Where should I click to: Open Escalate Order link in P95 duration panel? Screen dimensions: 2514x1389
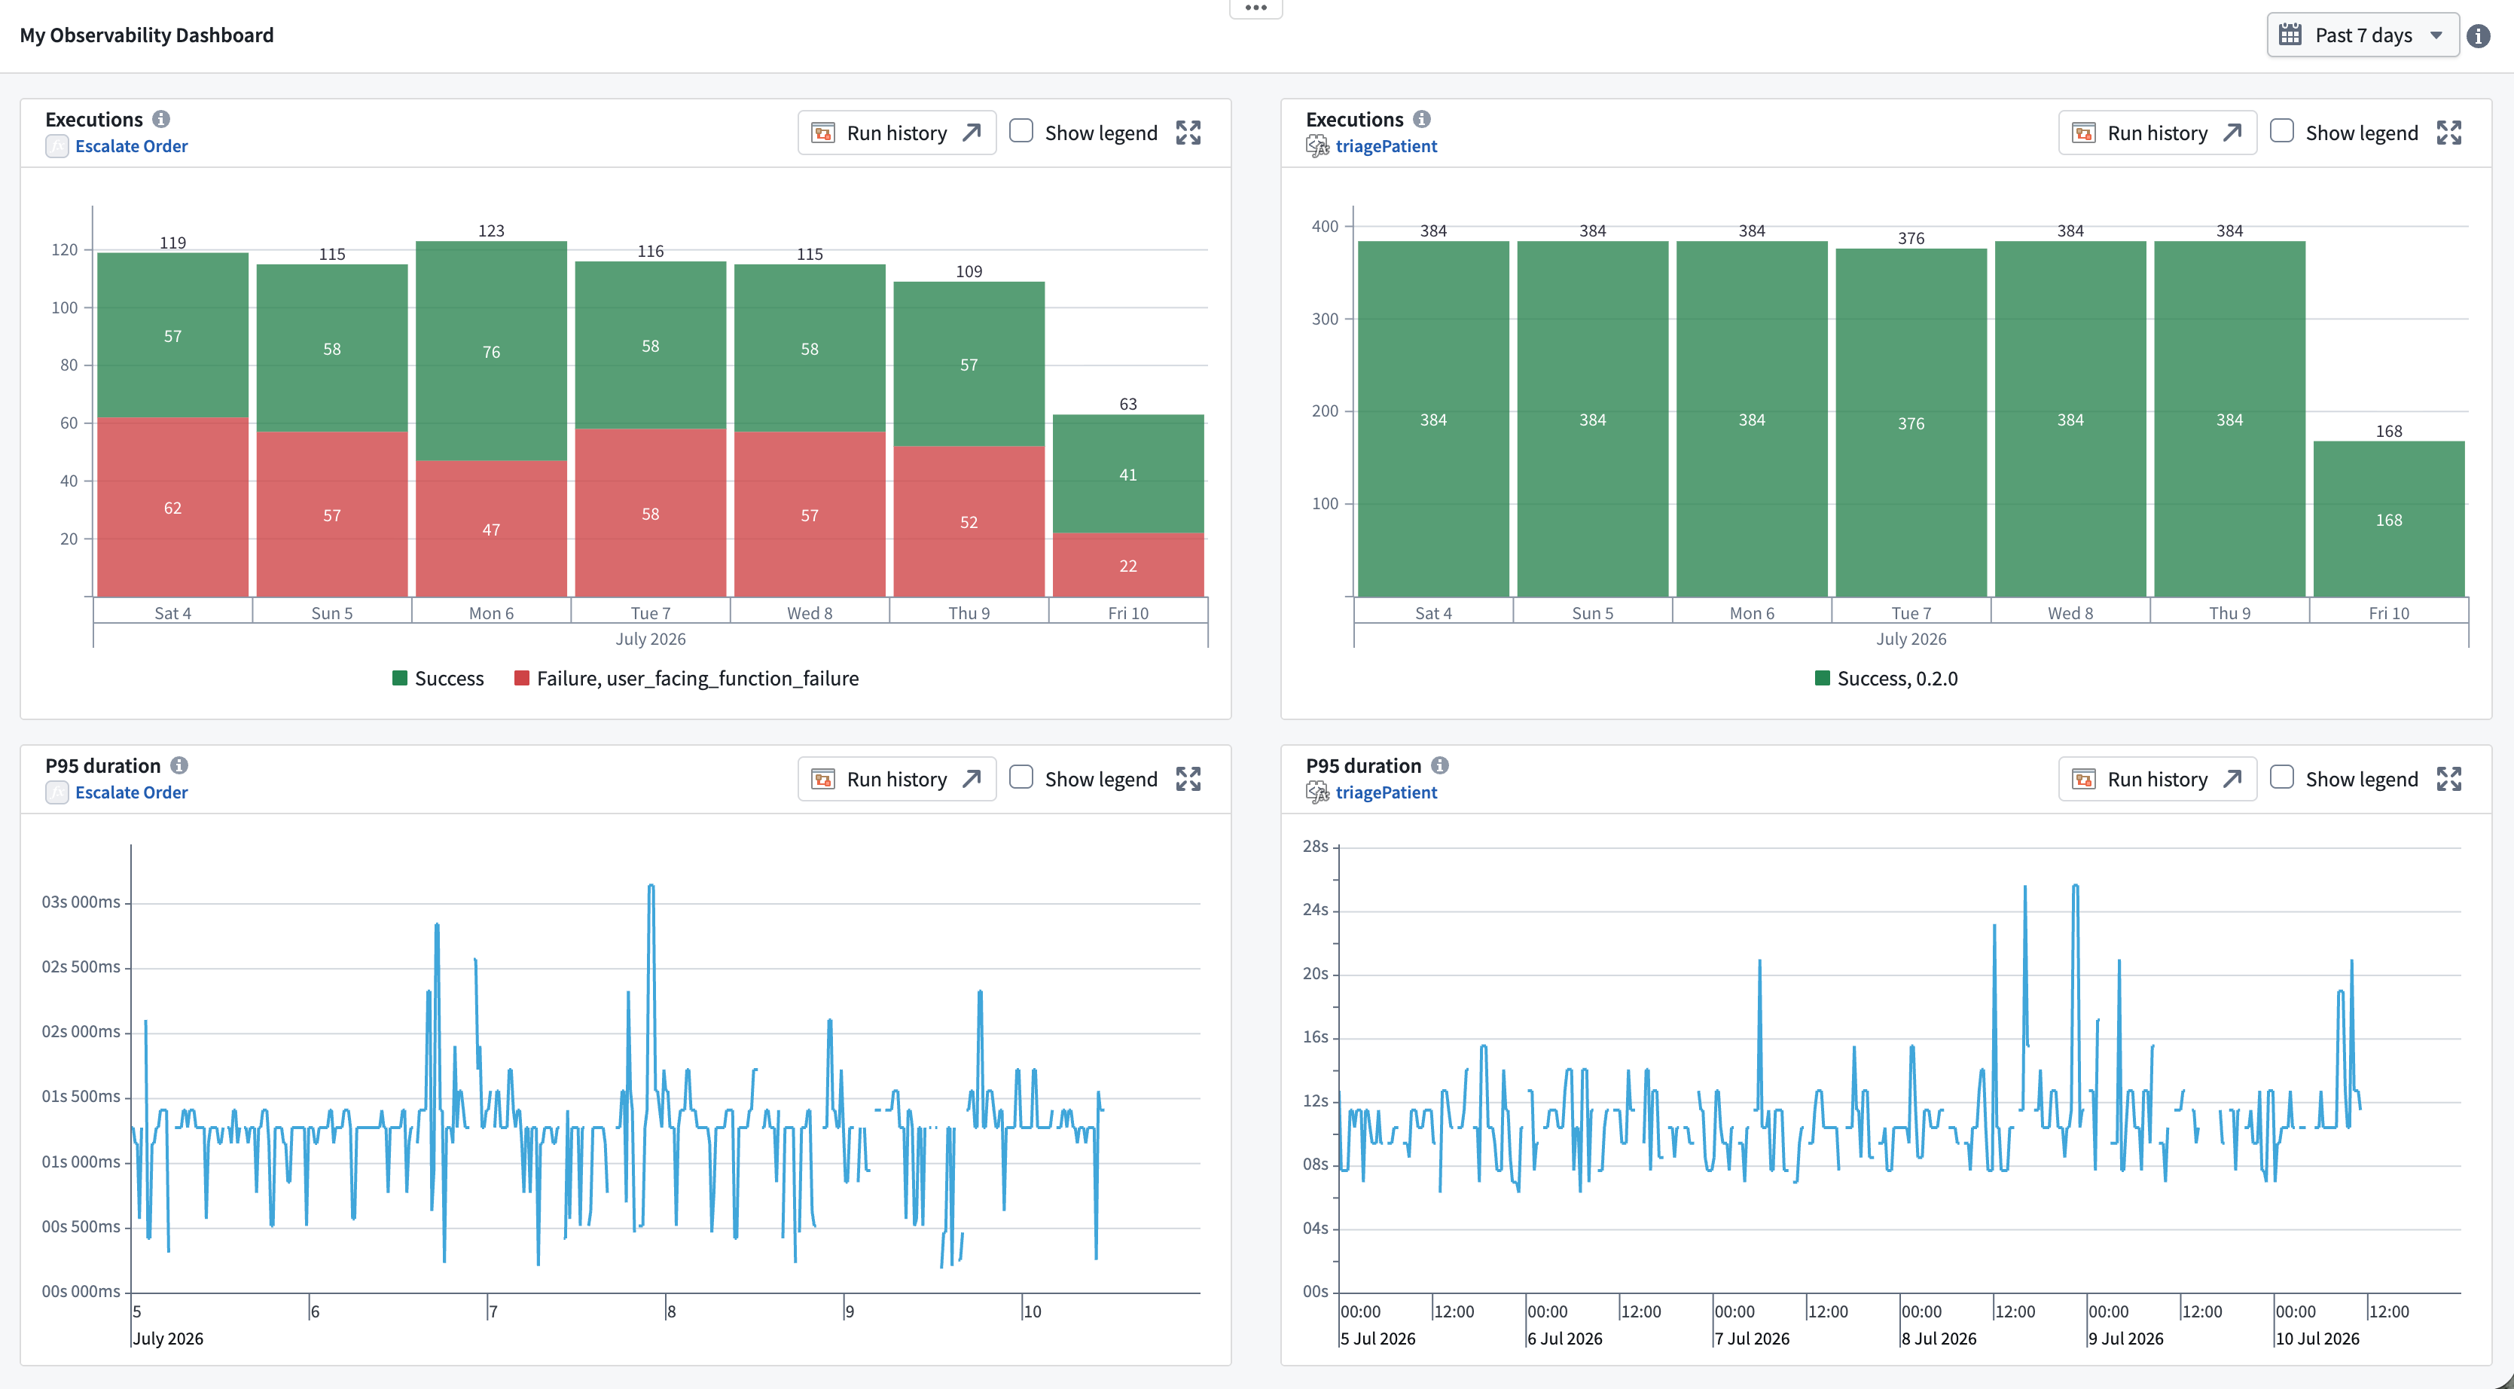131,792
